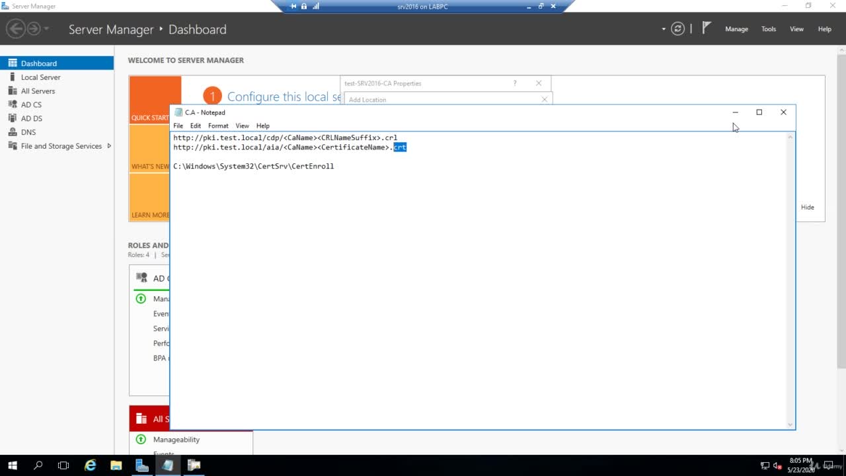Click the green status icon in the AD CS tile

coord(141,299)
